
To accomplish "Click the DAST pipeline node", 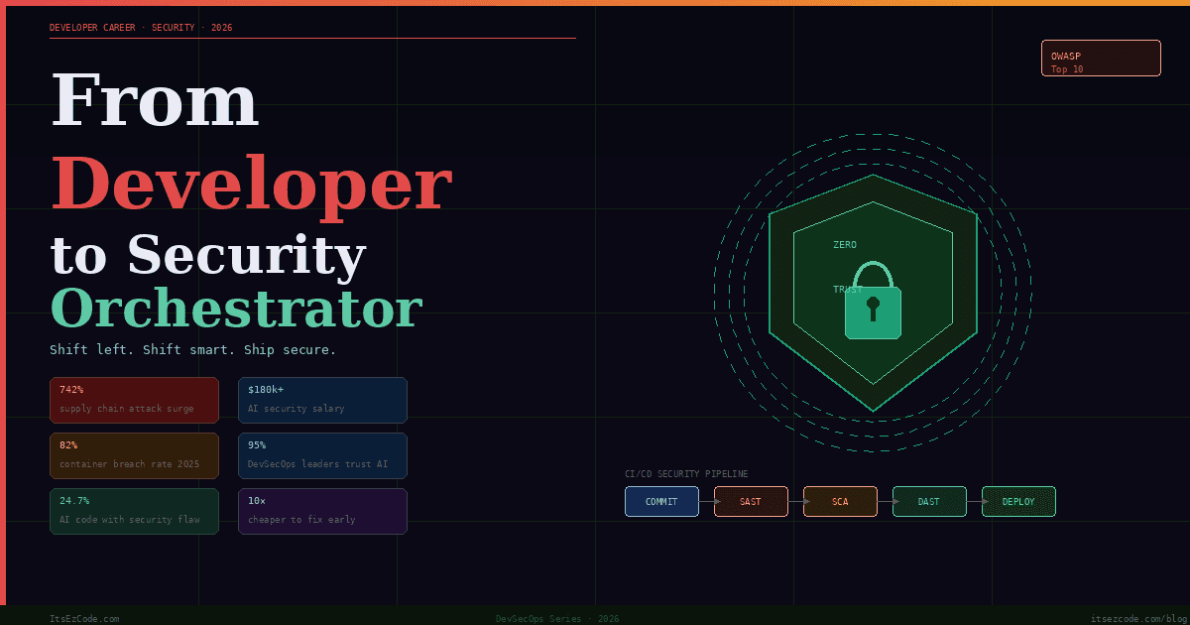I will click(929, 501).
